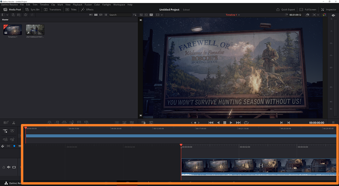Open the Workspace menu
Viewport: 339px width, 186px height.
pos(119,4)
